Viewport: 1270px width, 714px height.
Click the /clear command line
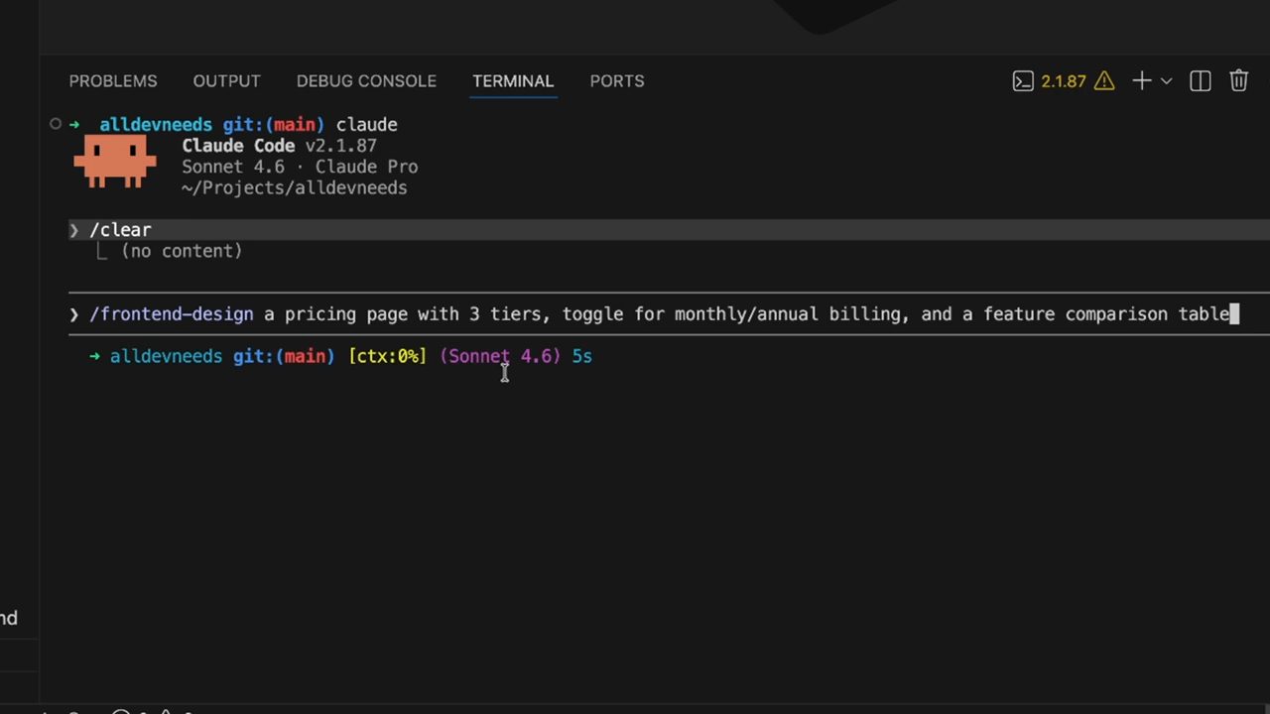click(x=669, y=230)
